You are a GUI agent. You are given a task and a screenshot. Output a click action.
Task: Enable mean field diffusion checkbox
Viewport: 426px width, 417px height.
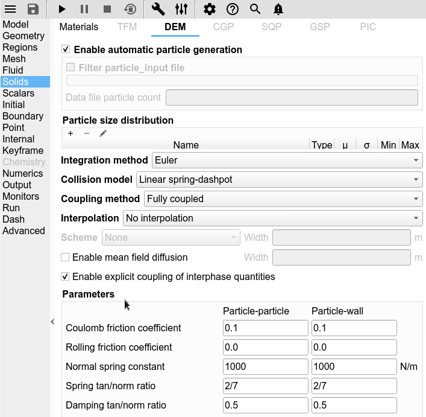(66, 258)
